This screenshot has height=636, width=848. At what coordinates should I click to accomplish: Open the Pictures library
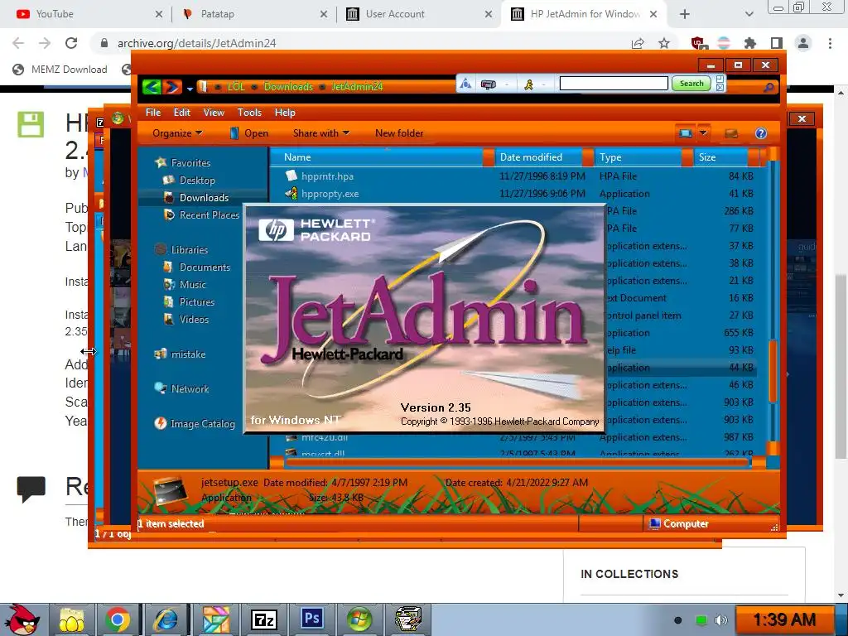(x=190, y=301)
